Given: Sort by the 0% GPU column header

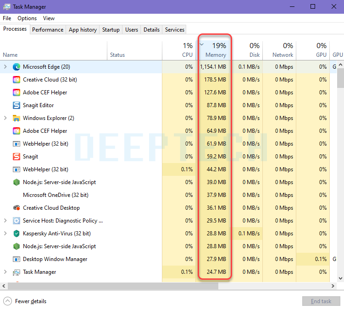Looking at the screenshot, I should (313, 51).
